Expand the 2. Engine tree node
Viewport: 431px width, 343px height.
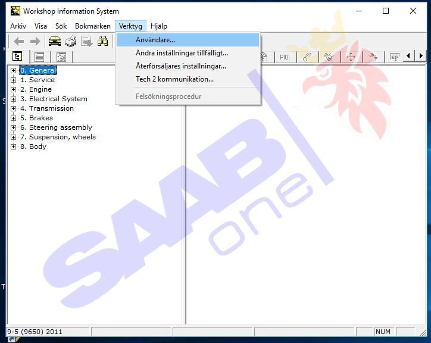pos(14,89)
